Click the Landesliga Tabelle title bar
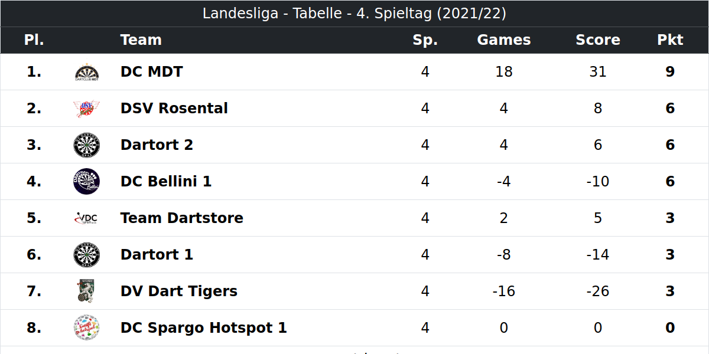This screenshot has height=354, width=709. click(354, 14)
